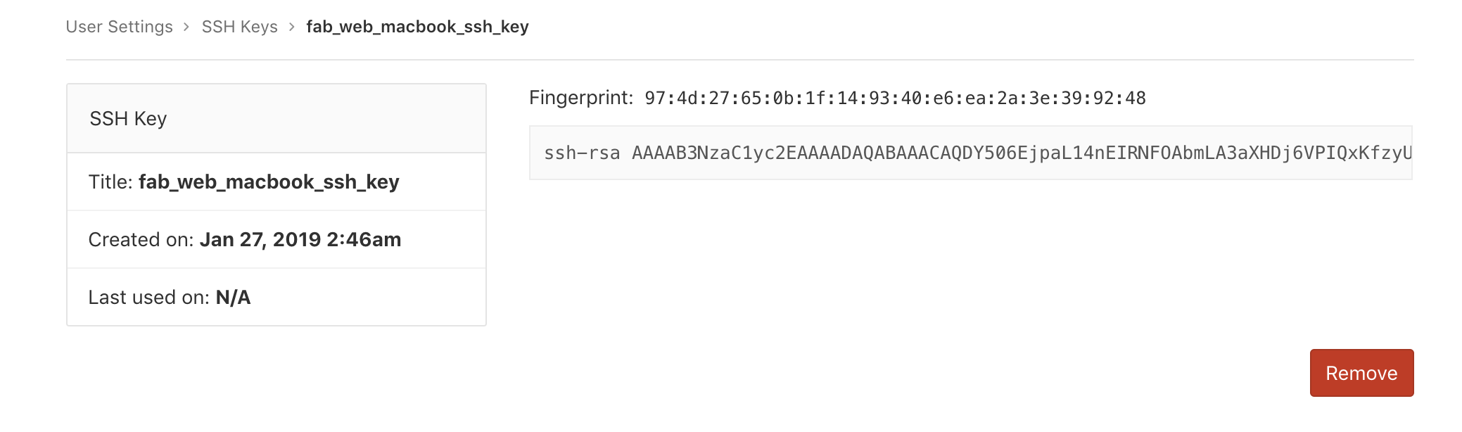Image resolution: width=1462 pixels, height=432 pixels.
Task: Click the bold fab_web_macbook_ssh_key title value
Action: click(269, 182)
